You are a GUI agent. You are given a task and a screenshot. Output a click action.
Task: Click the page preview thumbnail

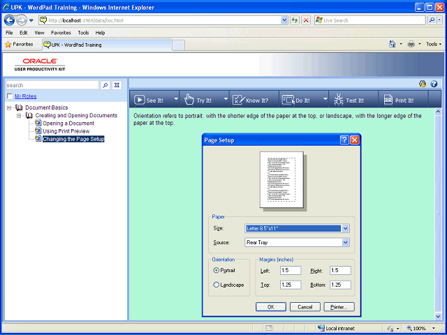(281, 180)
